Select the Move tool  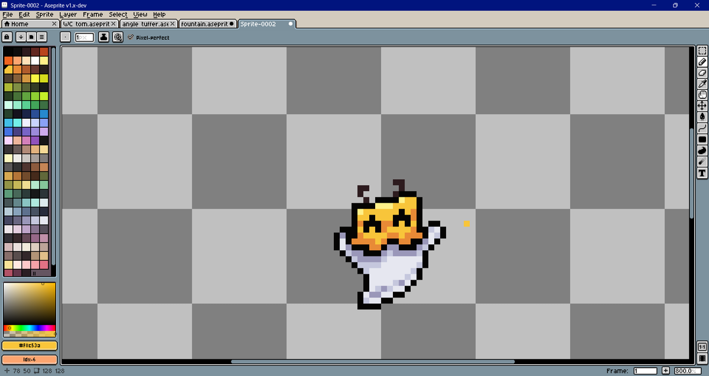click(x=703, y=106)
